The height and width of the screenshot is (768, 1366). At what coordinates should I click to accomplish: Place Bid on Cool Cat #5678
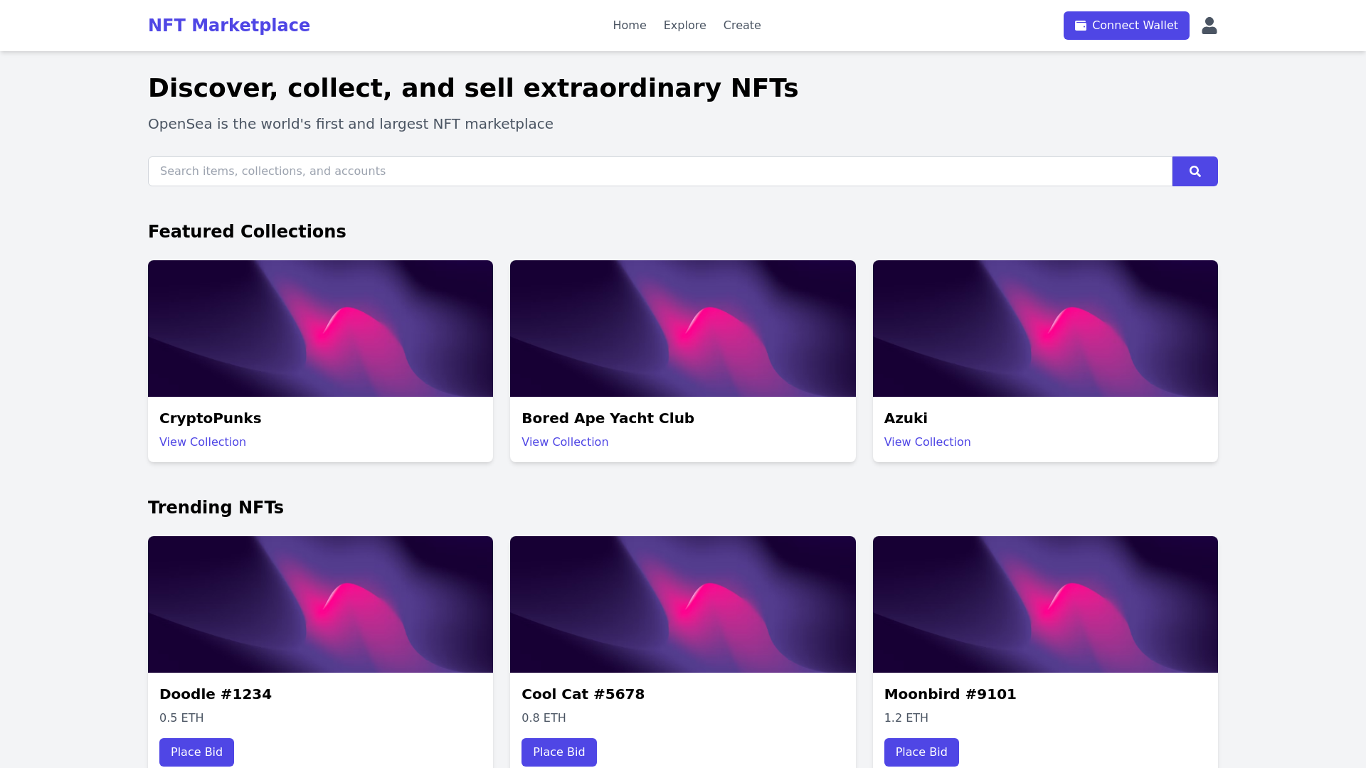[558, 752]
